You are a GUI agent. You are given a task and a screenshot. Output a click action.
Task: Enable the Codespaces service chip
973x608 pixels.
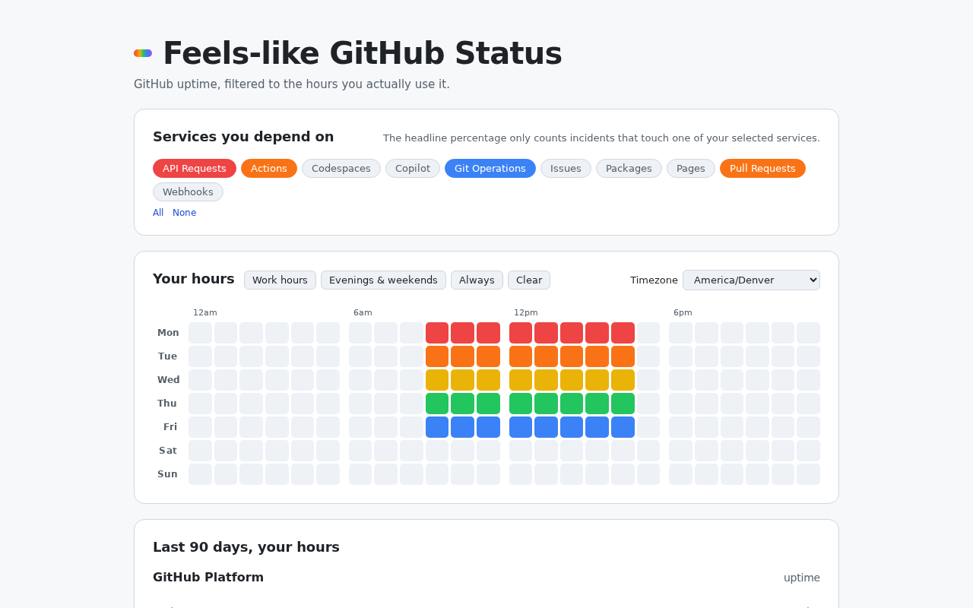(341, 169)
